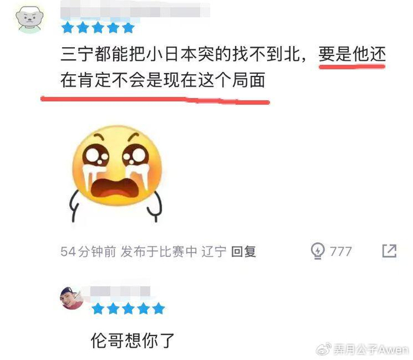Click first star in reply's rating
Screen dimensions: 413x360
point(98,309)
